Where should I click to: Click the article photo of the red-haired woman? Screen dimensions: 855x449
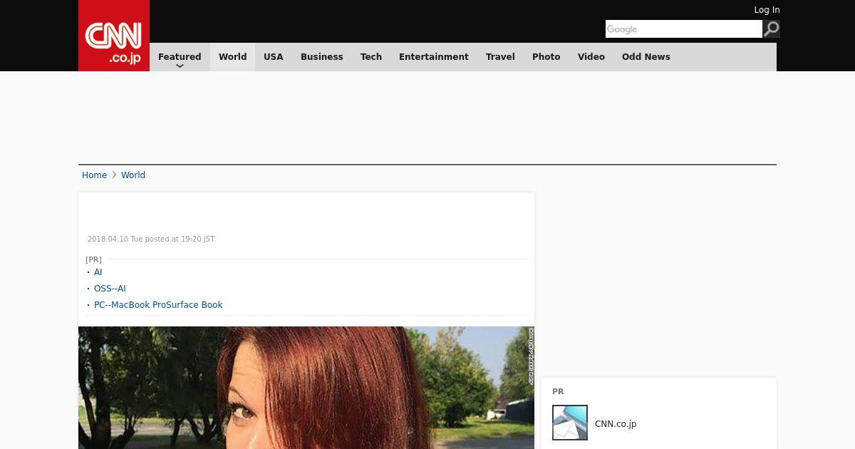(306, 388)
